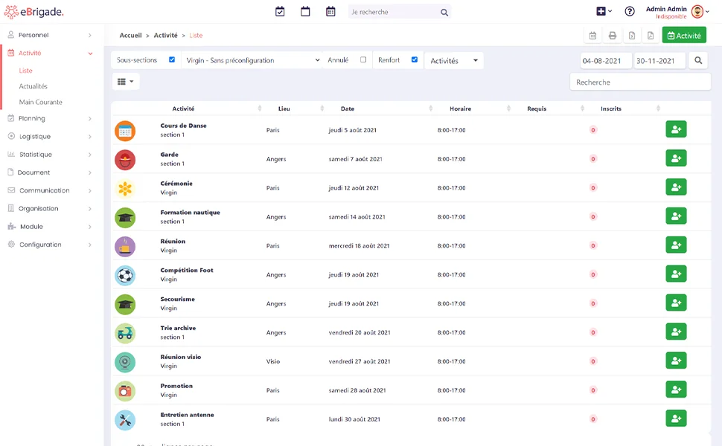Run date range search magnifier button
Screen dimensions: 722x446
pyautogui.click(x=698, y=60)
